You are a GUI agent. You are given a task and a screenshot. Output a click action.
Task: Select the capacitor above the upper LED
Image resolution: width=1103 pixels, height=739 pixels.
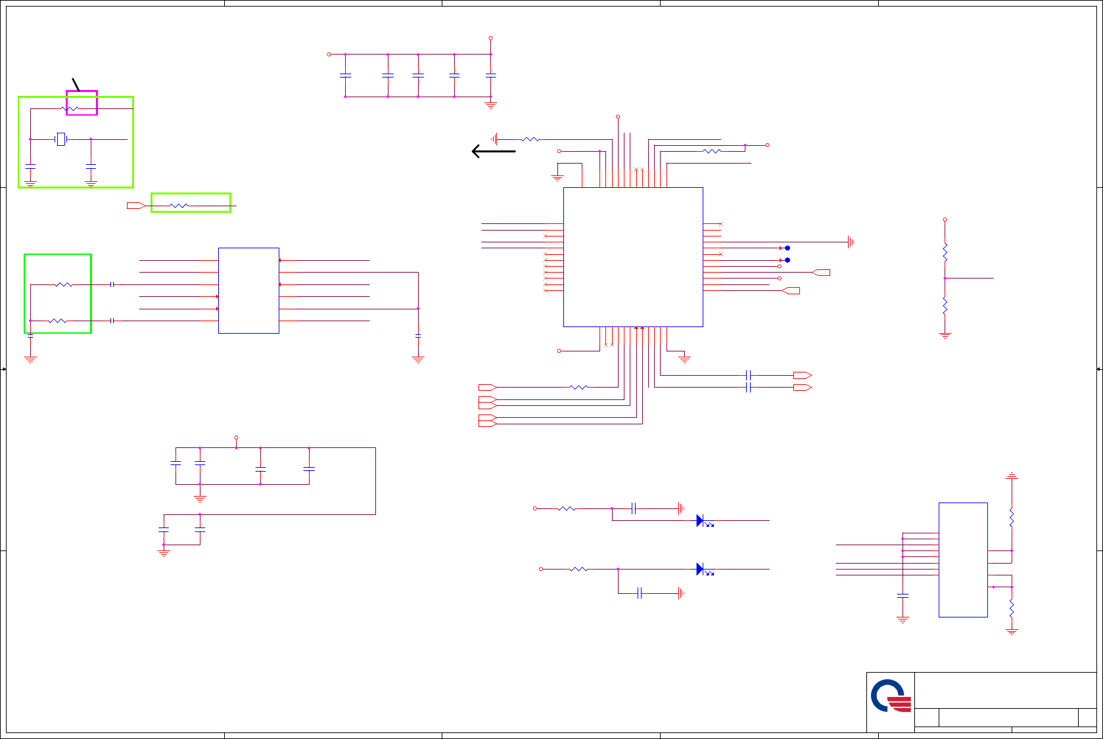(634, 508)
